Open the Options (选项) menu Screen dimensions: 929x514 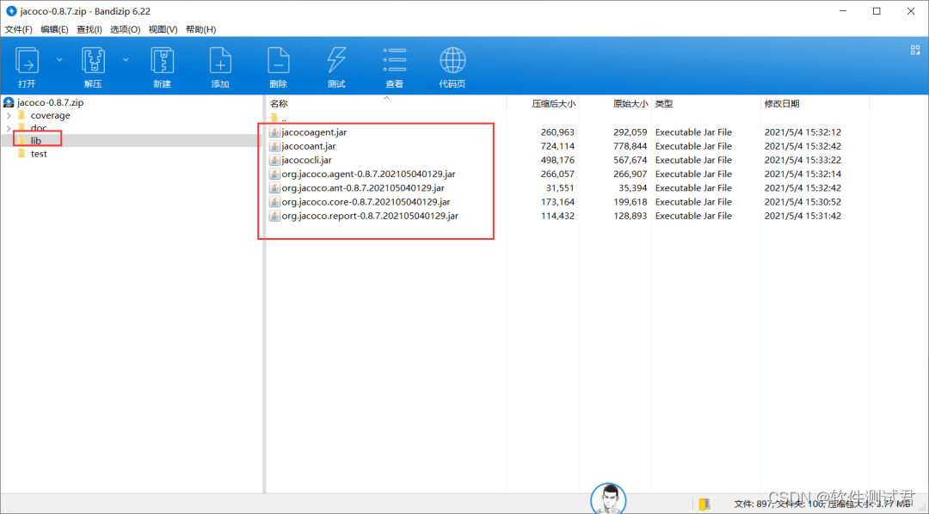(x=125, y=29)
